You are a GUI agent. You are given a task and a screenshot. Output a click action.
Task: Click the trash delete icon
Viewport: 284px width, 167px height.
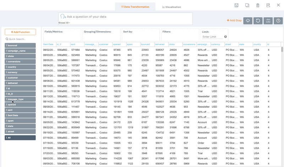(x=258, y=5)
